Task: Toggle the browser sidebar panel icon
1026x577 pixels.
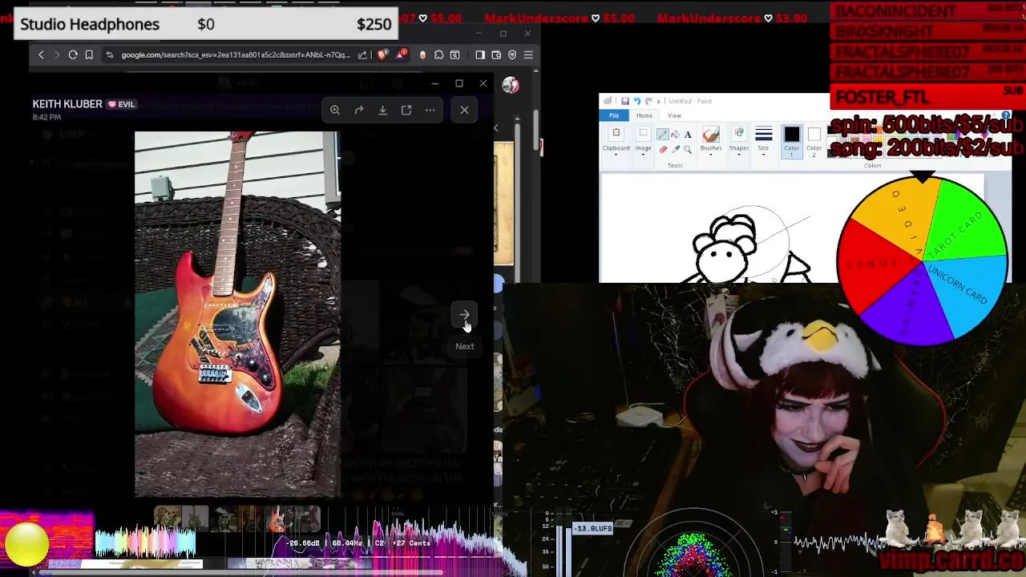Action: pyautogui.click(x=480, y=54)
